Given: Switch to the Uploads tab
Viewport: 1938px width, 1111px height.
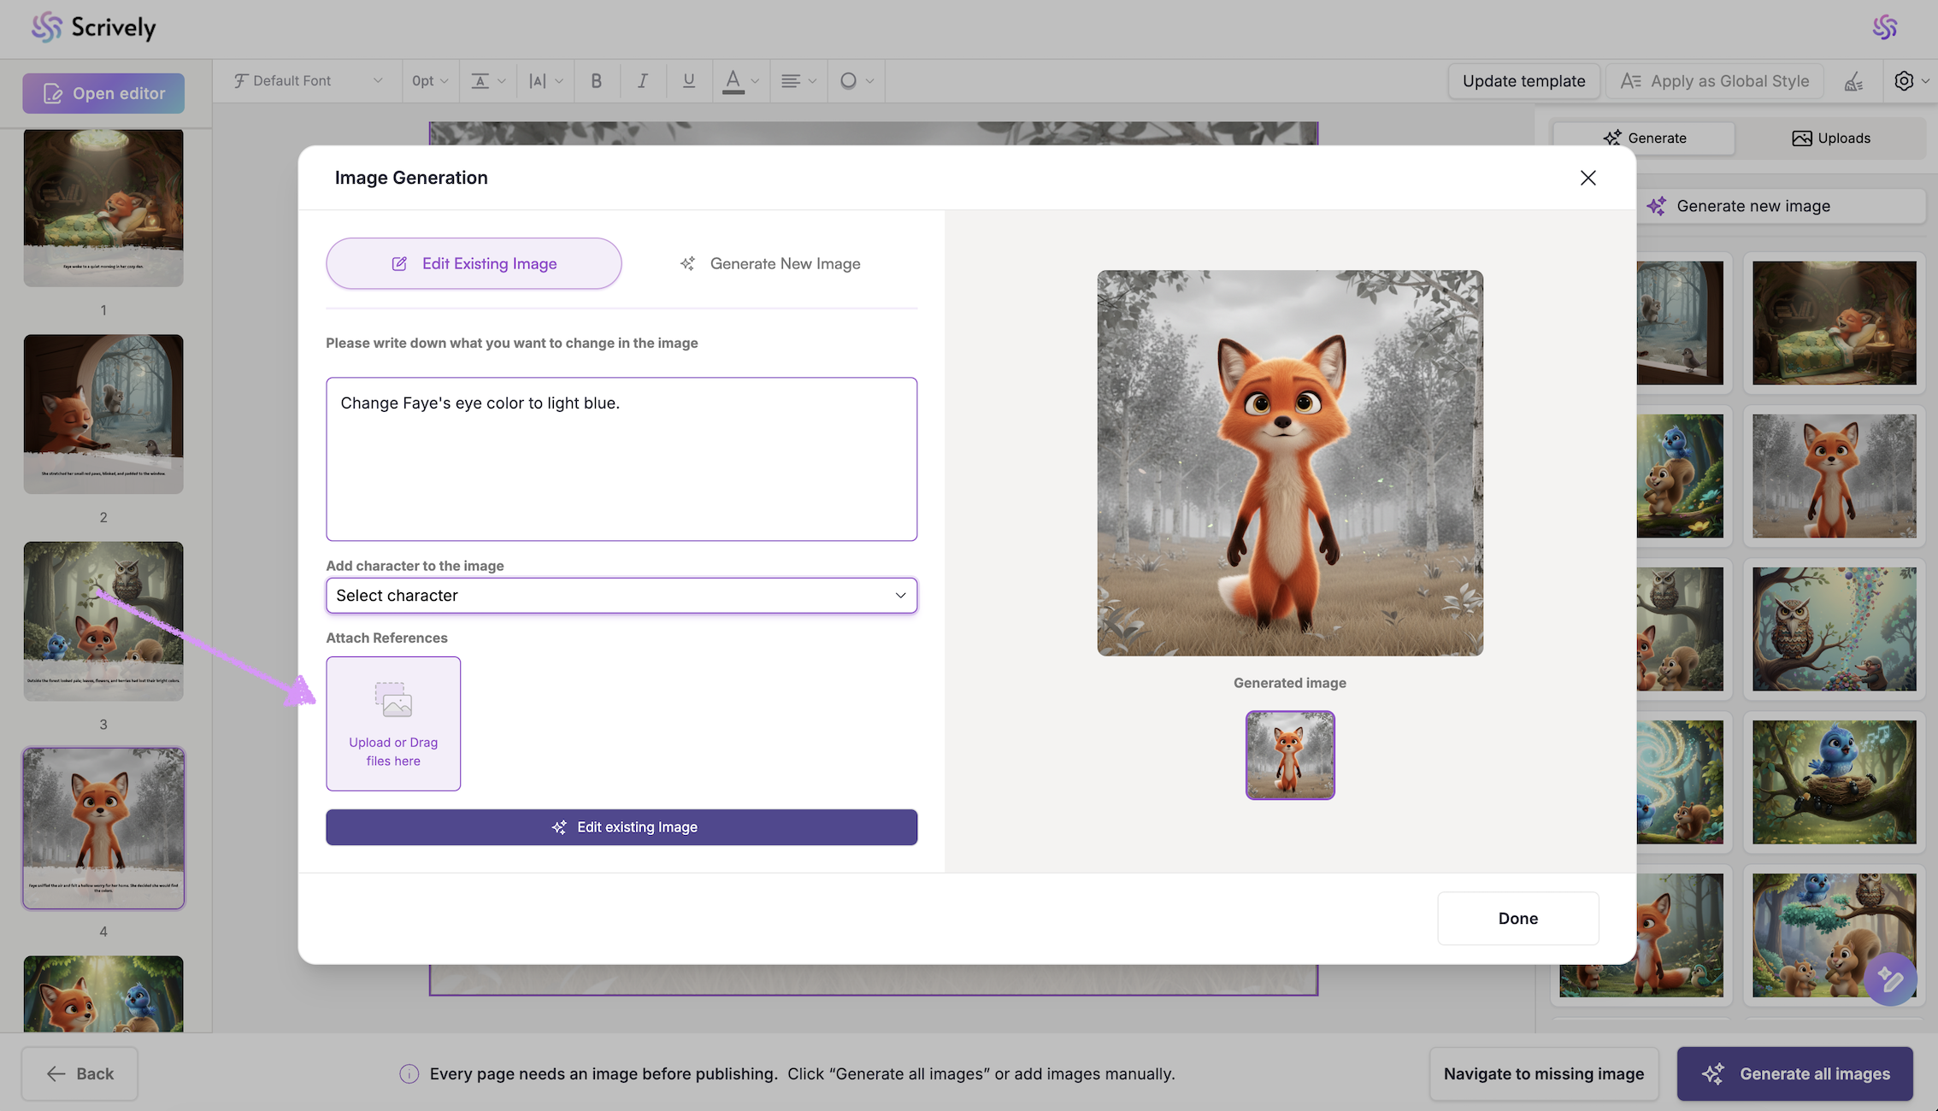Looking at the screenshot, I should [1830, 138].
